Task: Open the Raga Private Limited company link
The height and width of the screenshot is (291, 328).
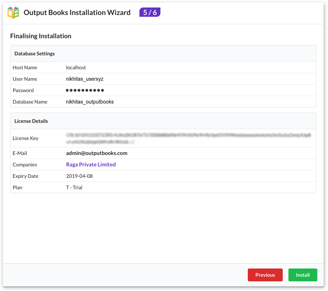Action: coord(91,165)
